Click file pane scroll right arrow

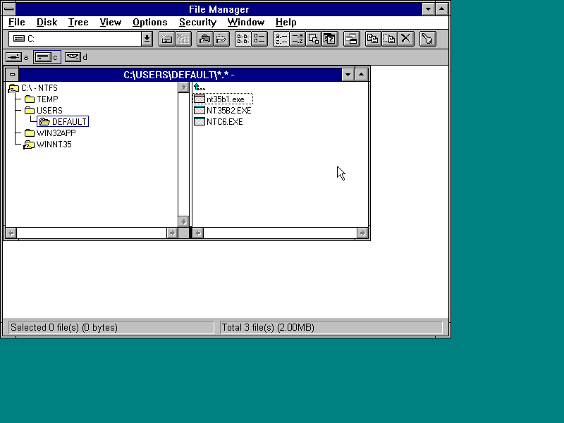click(362, 233)
